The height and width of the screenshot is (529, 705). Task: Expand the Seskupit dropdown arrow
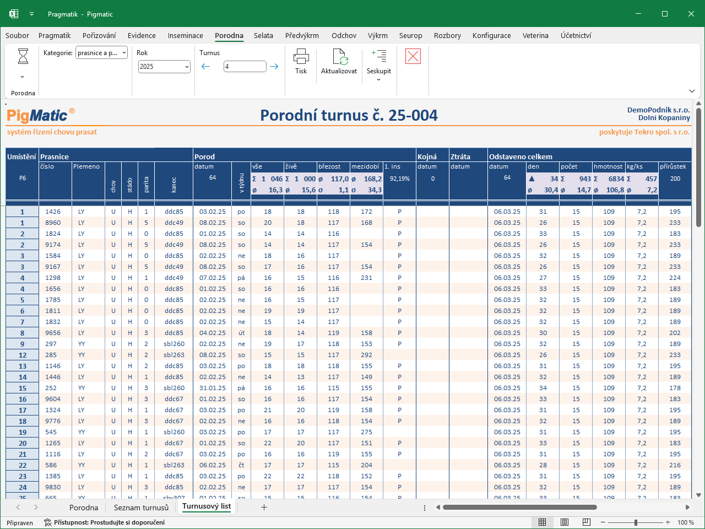(x=379, y=80)
